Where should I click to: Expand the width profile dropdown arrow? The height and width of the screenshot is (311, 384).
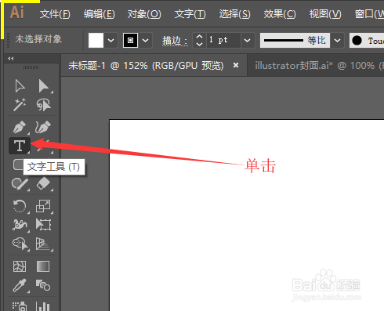[337, 40]
